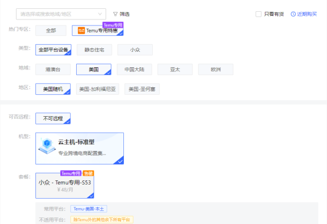Open the region search dropdown
The width and height of the screenshot is (327, 224).
pyautogui.click(x=61, y=14)
